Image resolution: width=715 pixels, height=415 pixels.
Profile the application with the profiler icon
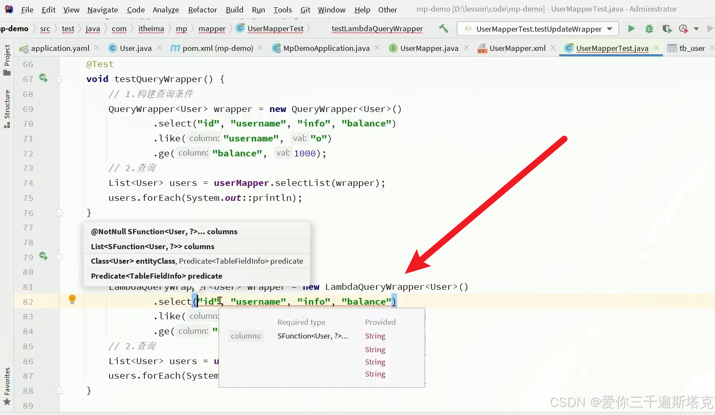pos(683,29)
